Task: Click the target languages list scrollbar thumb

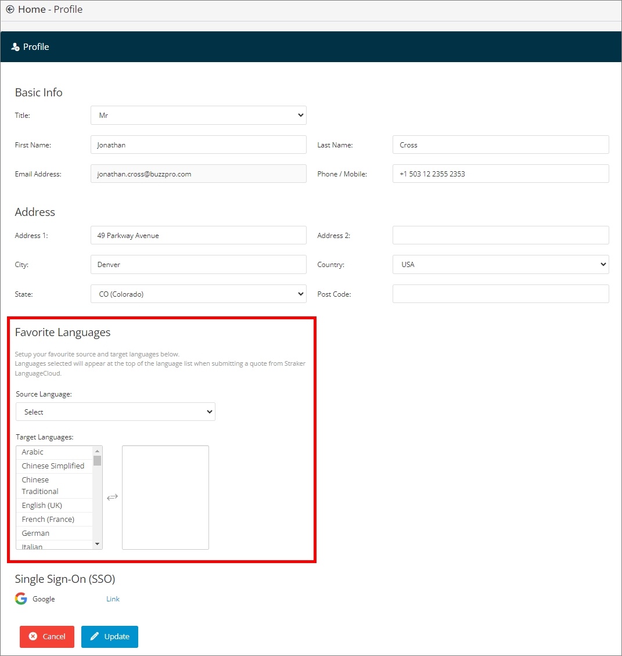Action: click(97, 460)
